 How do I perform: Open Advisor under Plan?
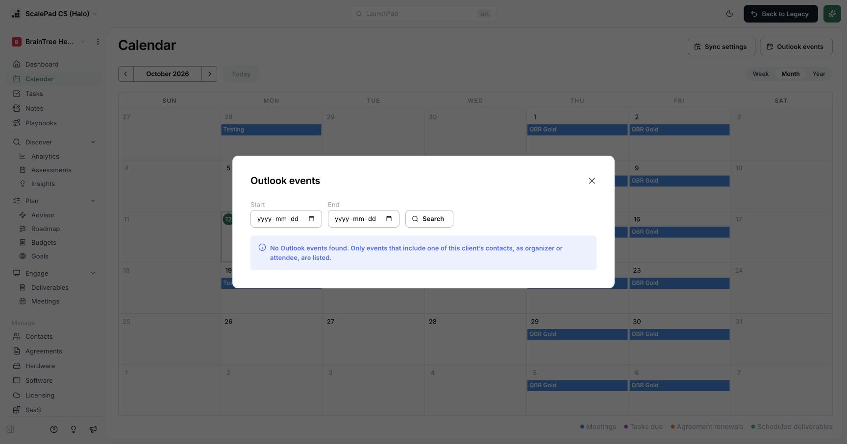pos(43,215)
